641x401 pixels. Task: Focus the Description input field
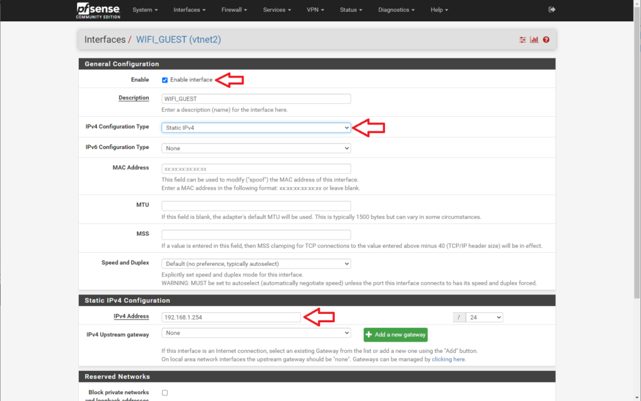tap(256, 99)
